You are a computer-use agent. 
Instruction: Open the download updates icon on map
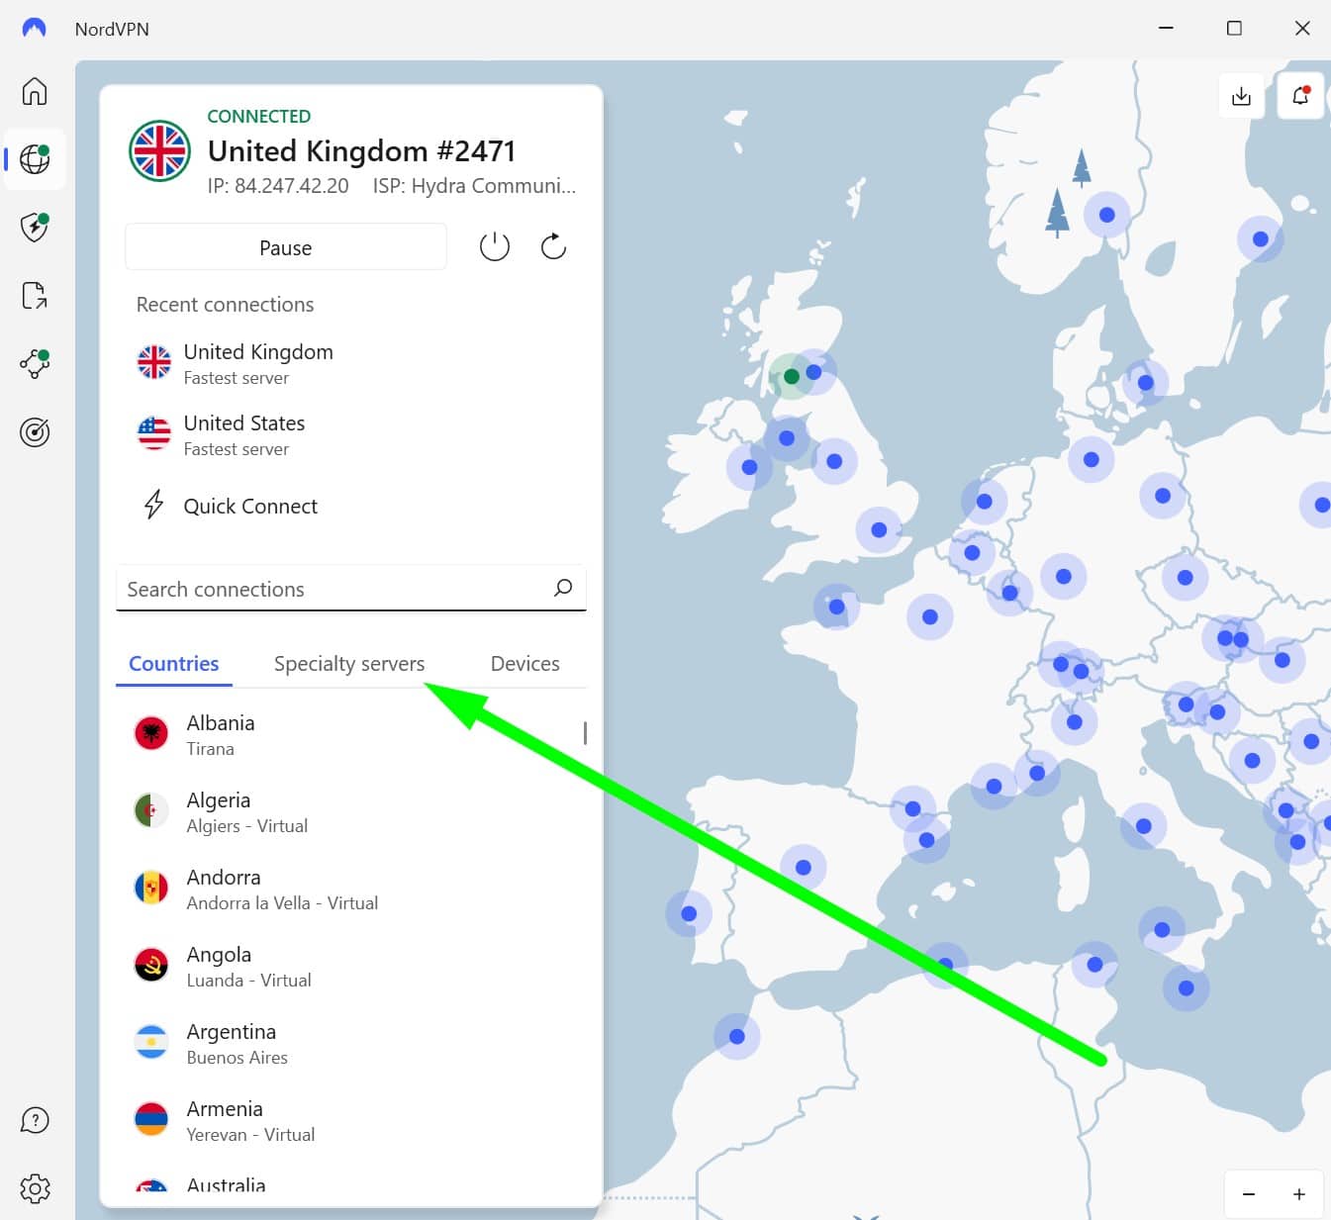coord(1241,96)
